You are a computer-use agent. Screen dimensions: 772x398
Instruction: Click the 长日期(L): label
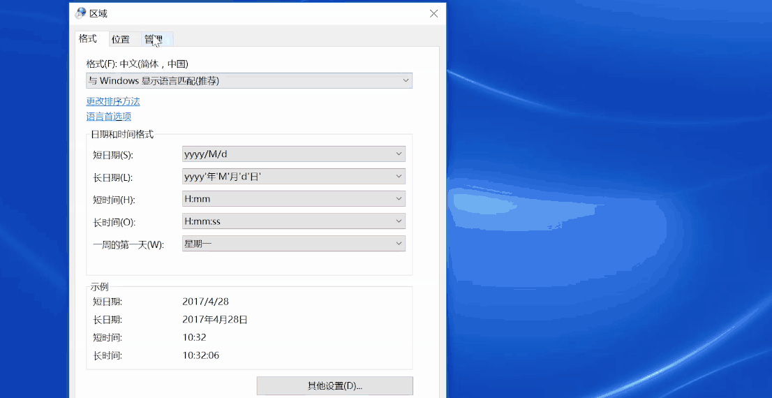(113, 177)
